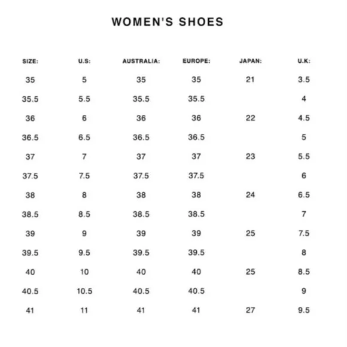Click Japan size 22 value
347x347 pixels.
point(250,118)
